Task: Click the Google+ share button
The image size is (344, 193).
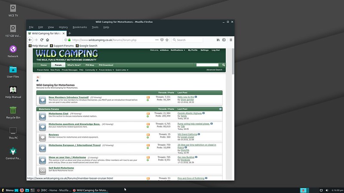Action: pyautogui.click(x=38, y=77)
